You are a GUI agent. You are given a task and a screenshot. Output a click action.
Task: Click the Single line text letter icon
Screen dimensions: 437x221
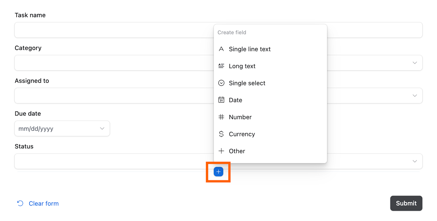pos(221,49)
